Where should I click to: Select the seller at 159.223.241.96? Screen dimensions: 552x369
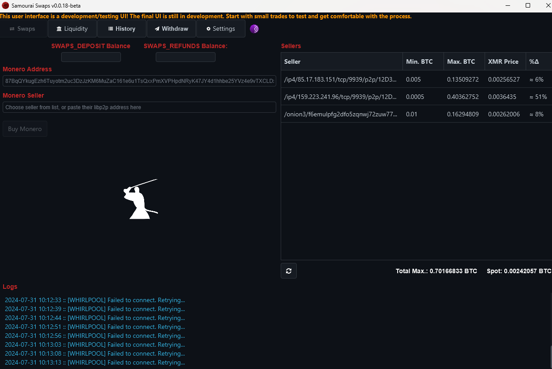340,97
